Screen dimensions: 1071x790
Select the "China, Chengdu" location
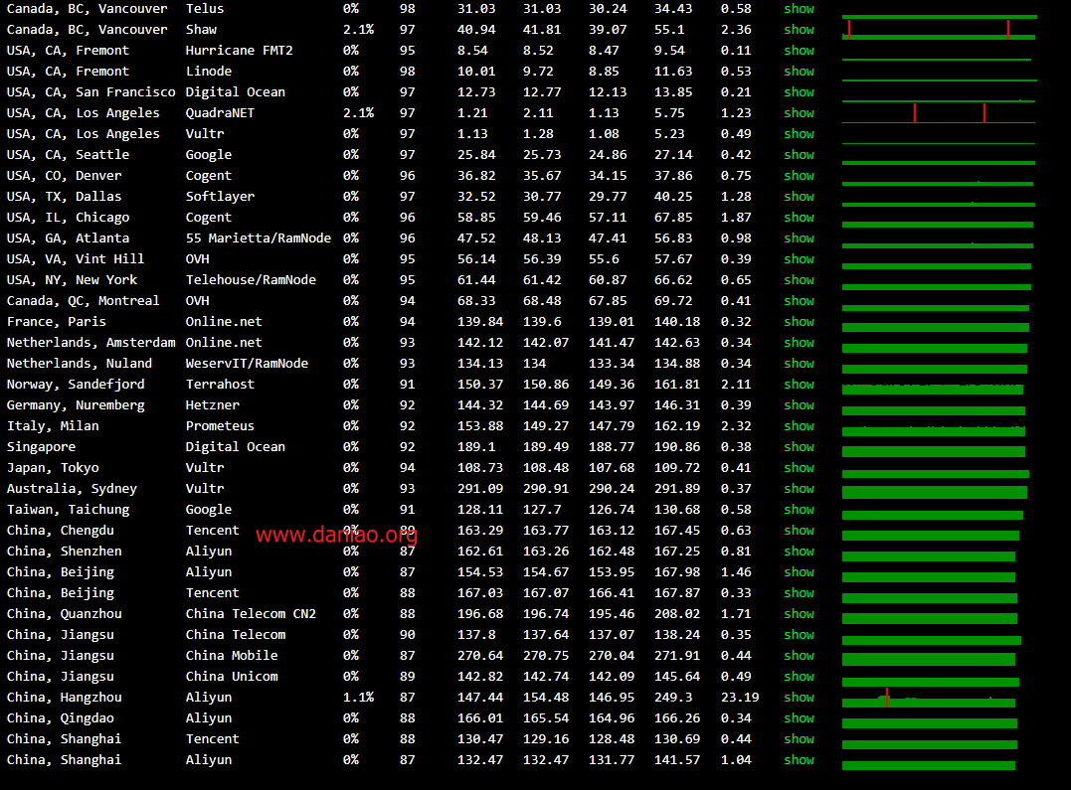[x=60, y=531]
